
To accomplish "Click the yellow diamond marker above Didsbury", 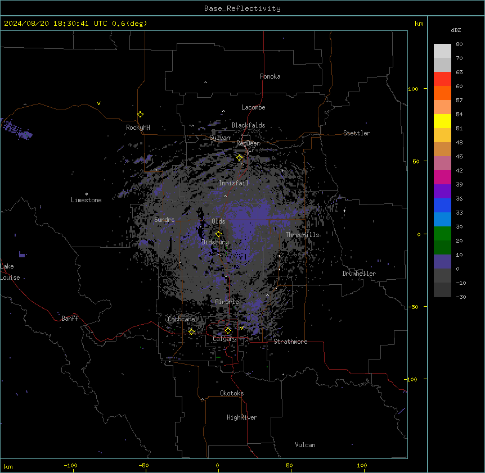I will (x=218, y=234).
